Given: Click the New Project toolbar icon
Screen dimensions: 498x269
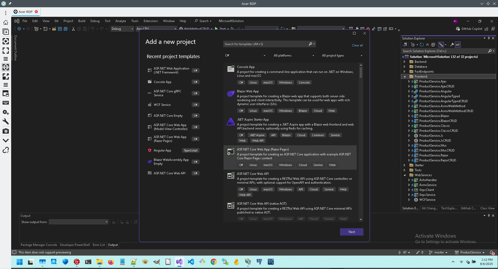Looking at the screenshot, I should [36, 29].
